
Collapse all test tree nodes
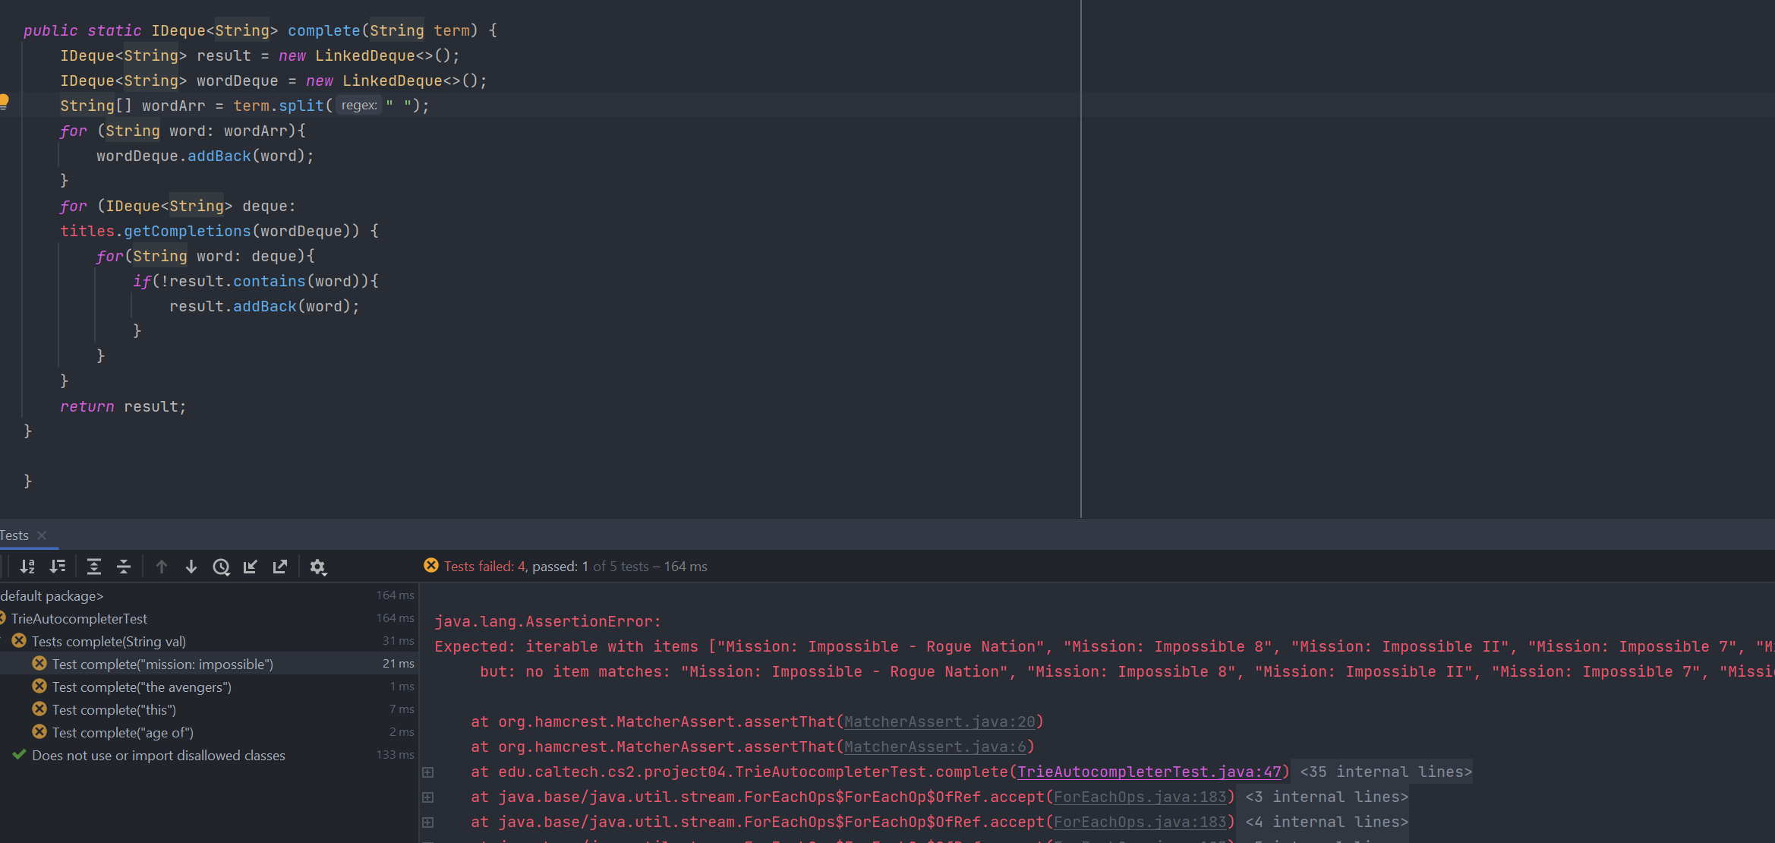point(124,567)
